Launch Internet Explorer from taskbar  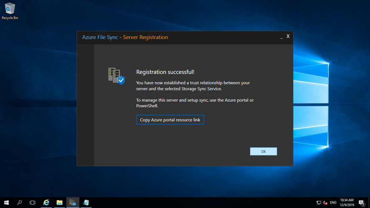[46, 203]
